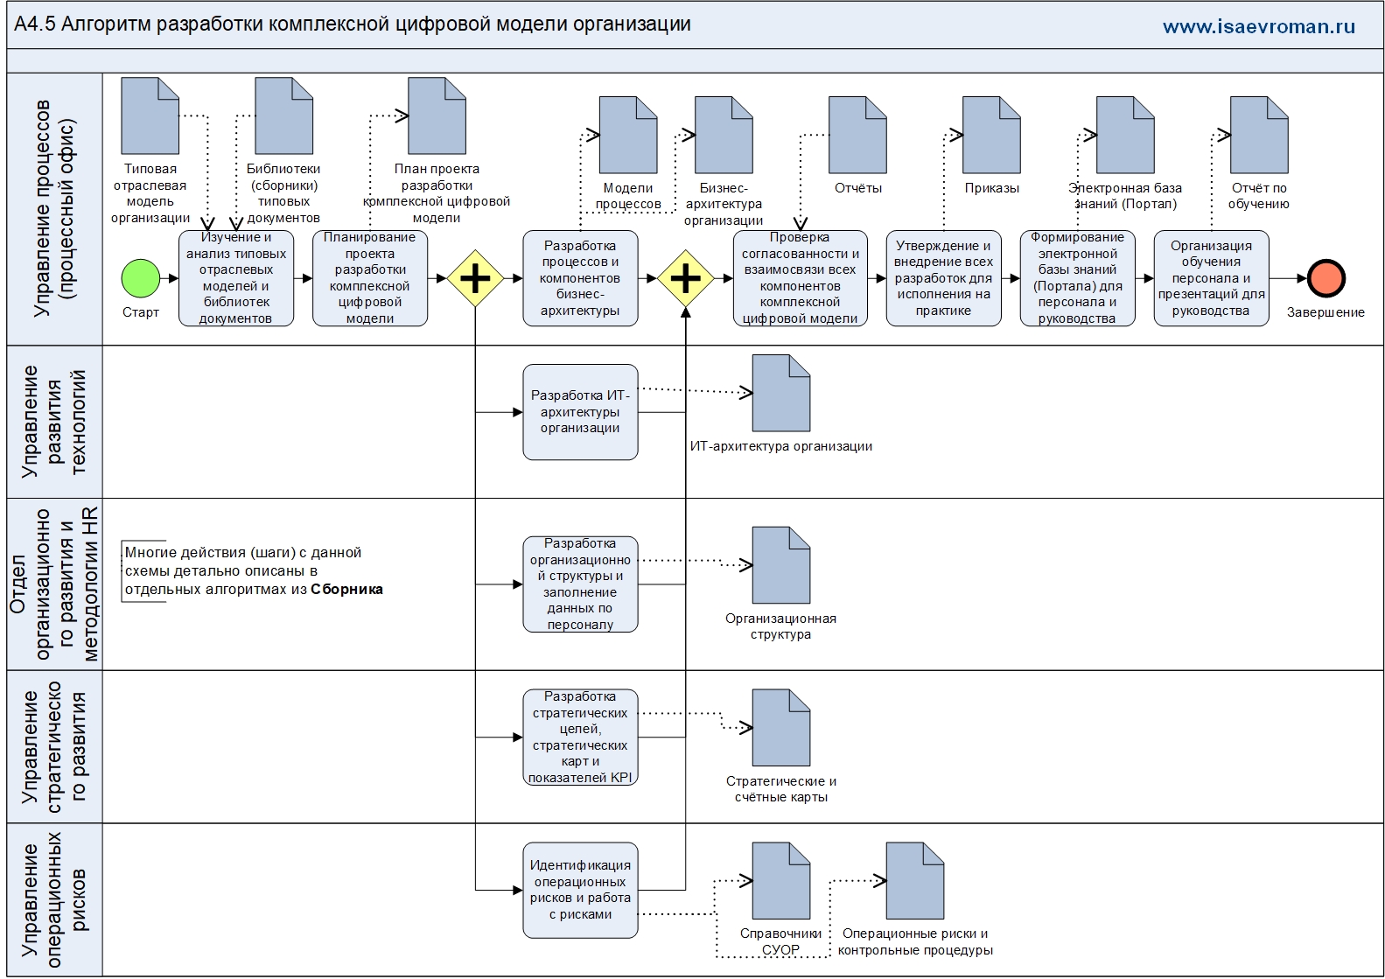The height and width of the screenshot is (979, 1385).
Task: Select the Управление развития технологий lane header
Action: pyautogui.click(x=54, y=422)
